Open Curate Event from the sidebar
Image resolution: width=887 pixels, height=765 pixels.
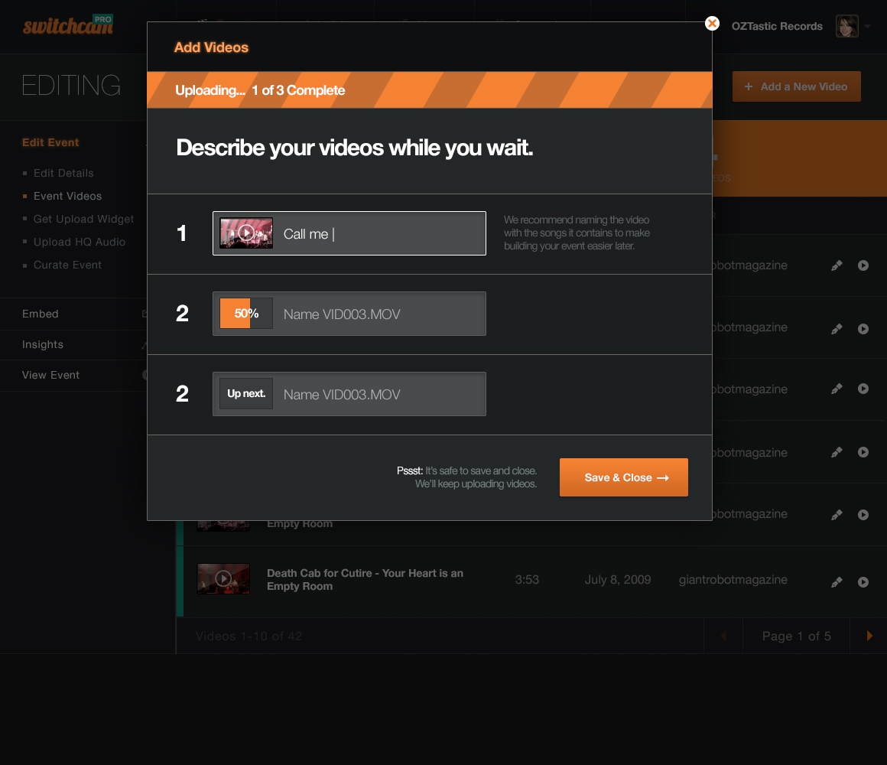[67, 265]
